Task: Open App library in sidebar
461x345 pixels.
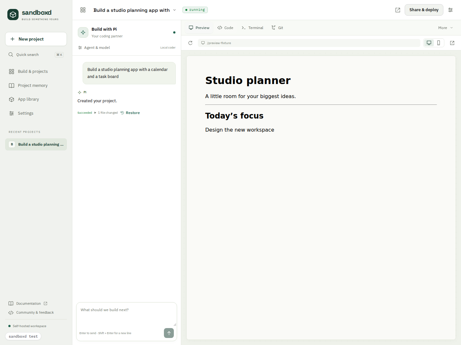Action: point(36,99)
